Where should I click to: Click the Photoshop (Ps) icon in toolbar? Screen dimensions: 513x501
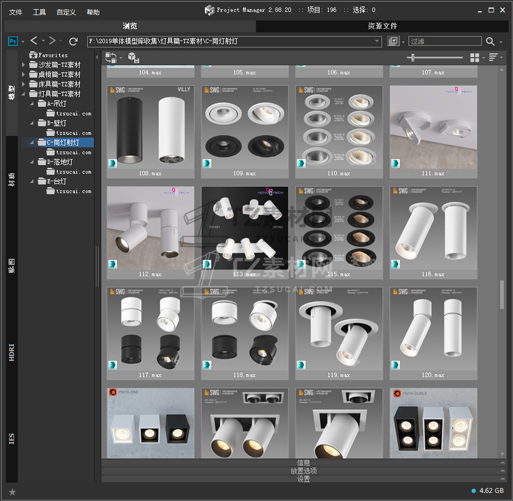coord(13,41)
